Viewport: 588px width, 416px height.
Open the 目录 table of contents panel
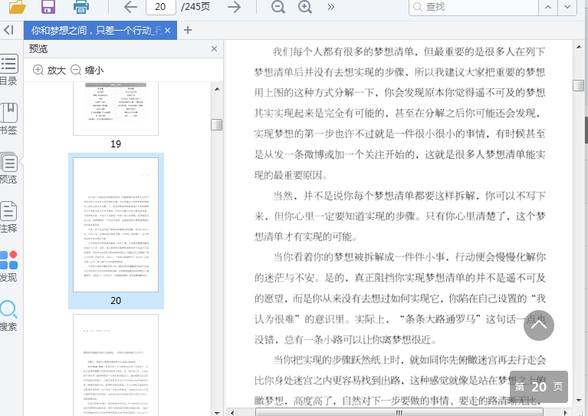click(8, 70)
